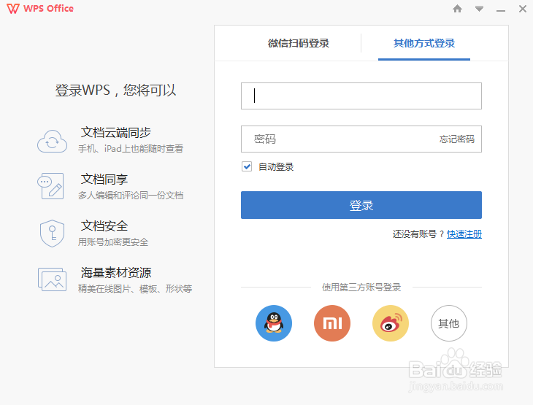Click the QQ penguin login icon

click(x=274, y=323)
